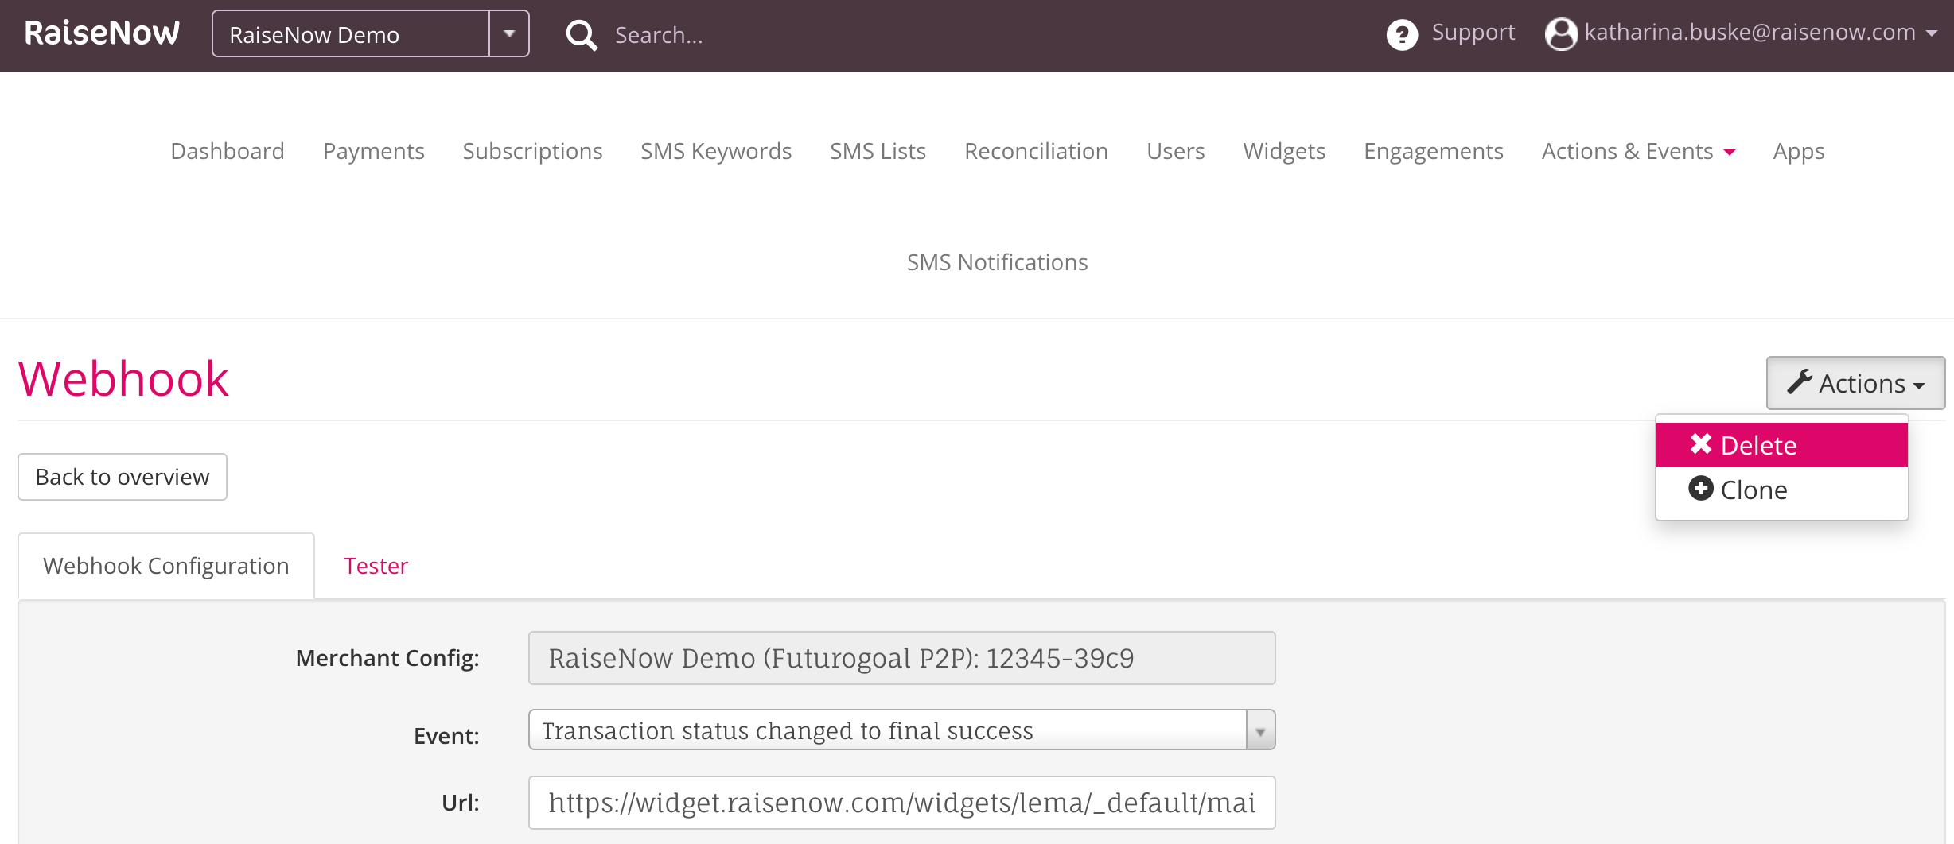
Task: Select Delete from the Actions menu
Action: tap(1781, 445)
